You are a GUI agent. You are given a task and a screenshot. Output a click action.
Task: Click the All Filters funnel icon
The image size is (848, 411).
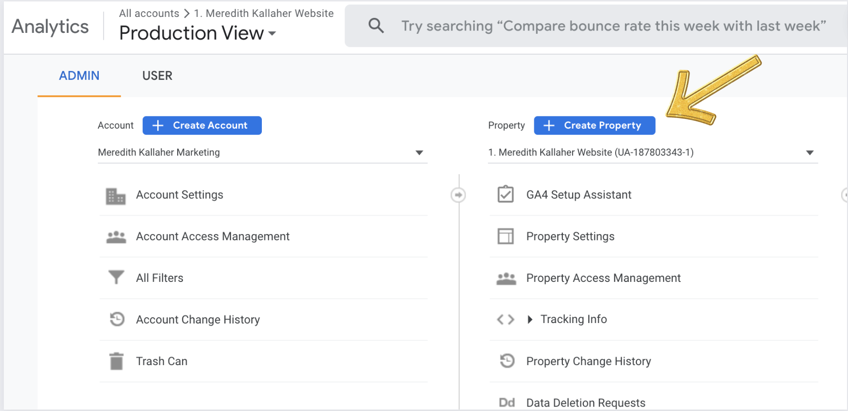(116, 278)
